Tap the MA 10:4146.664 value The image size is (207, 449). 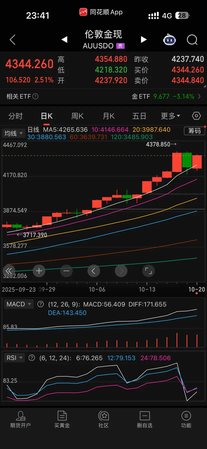[x=110, y=129]
